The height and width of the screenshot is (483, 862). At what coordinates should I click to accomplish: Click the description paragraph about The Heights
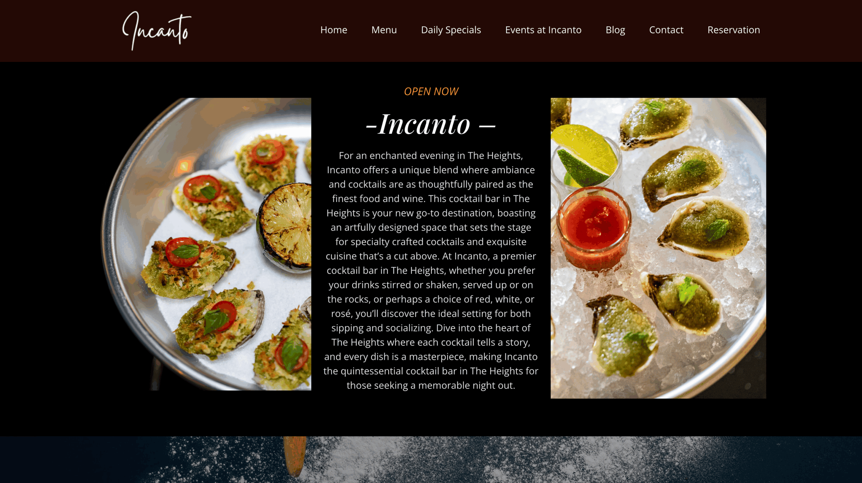(431, 270)
